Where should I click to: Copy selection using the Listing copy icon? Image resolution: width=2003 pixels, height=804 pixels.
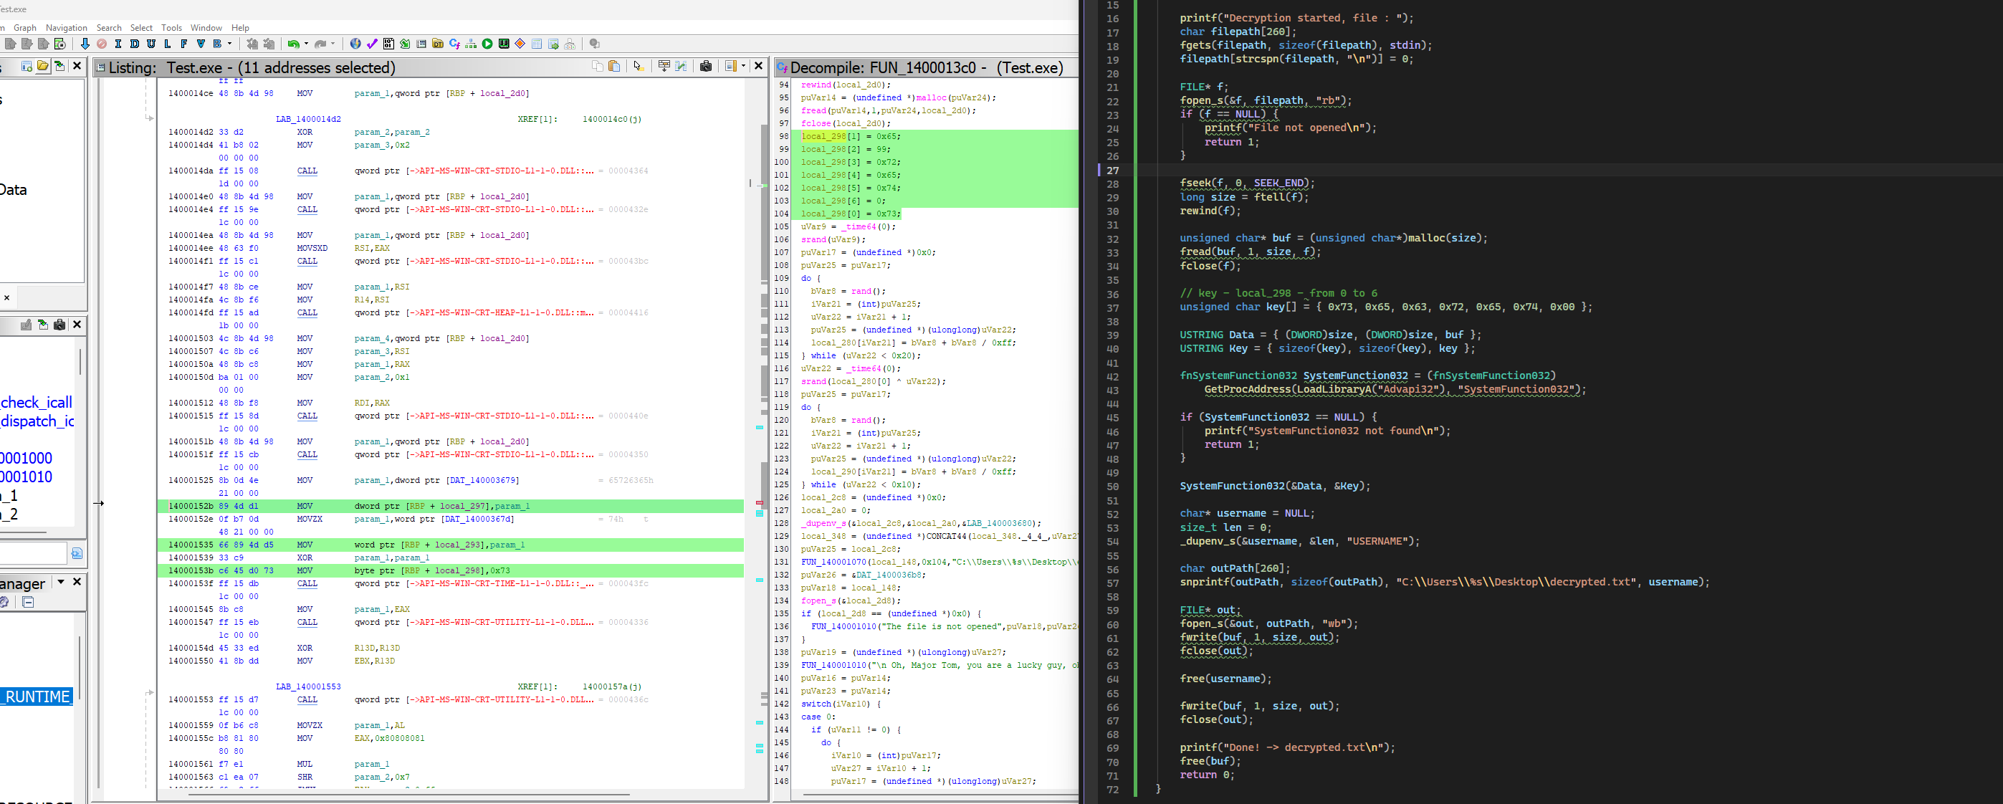coord(598,67)
